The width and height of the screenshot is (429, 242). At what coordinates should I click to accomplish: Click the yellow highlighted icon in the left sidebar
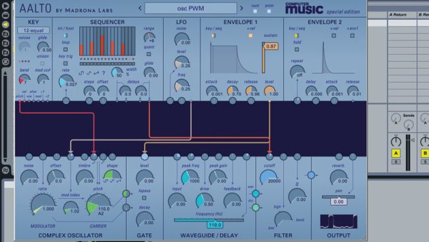pos(6,24)
